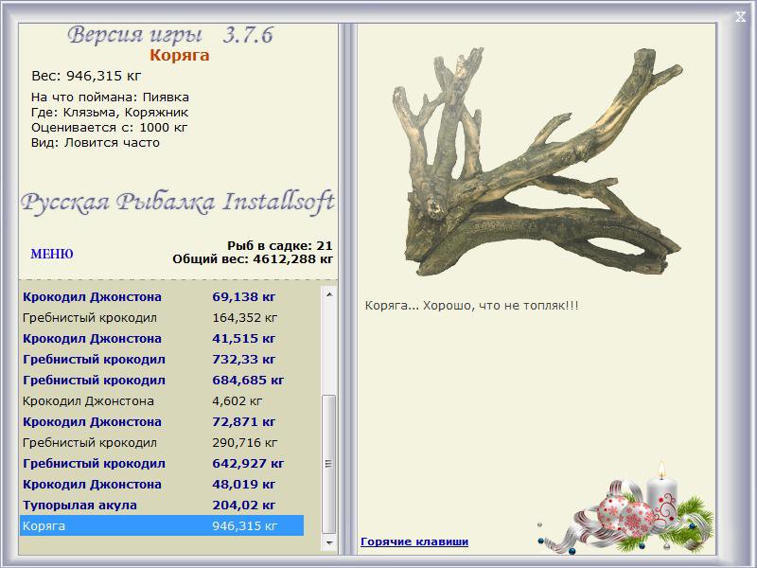Click the fish list scroll up arrow
This screenshot has width=757, height=568.
[x=329, y=295]
